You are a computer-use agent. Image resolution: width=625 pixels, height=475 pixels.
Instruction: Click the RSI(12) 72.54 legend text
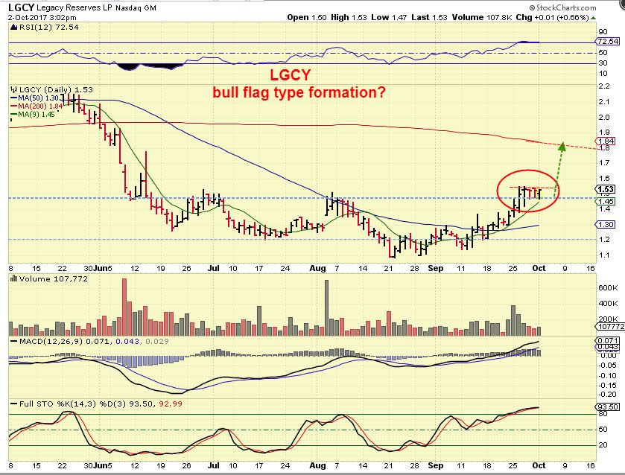[48, 27]
